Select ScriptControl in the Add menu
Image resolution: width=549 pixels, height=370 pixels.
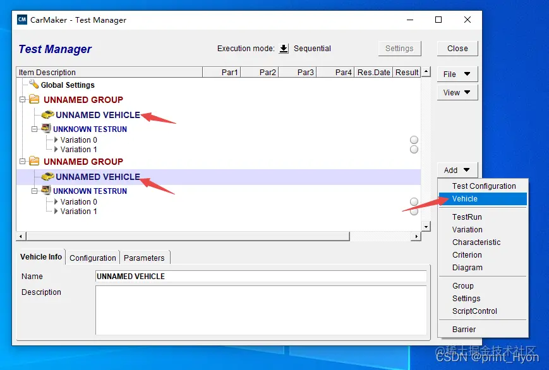coord(483,311)
